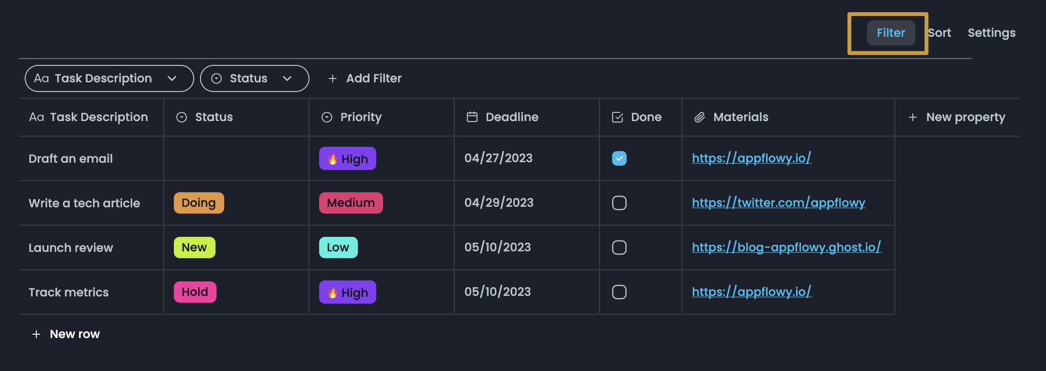The image size is (1046, 371).
Task: Click the plus icon beside New row
Action: click(36, 334)
